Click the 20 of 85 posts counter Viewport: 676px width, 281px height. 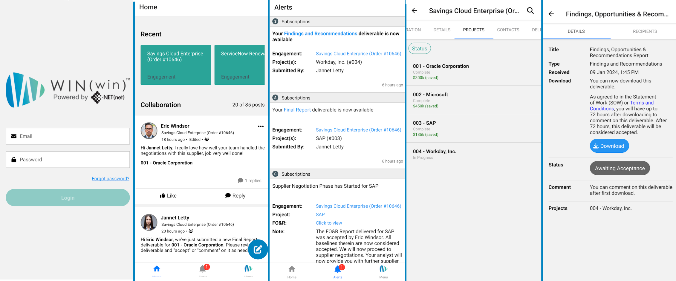tap(248, 105)
